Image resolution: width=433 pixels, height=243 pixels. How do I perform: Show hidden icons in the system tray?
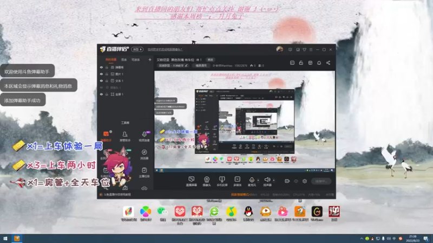point(362,239)
